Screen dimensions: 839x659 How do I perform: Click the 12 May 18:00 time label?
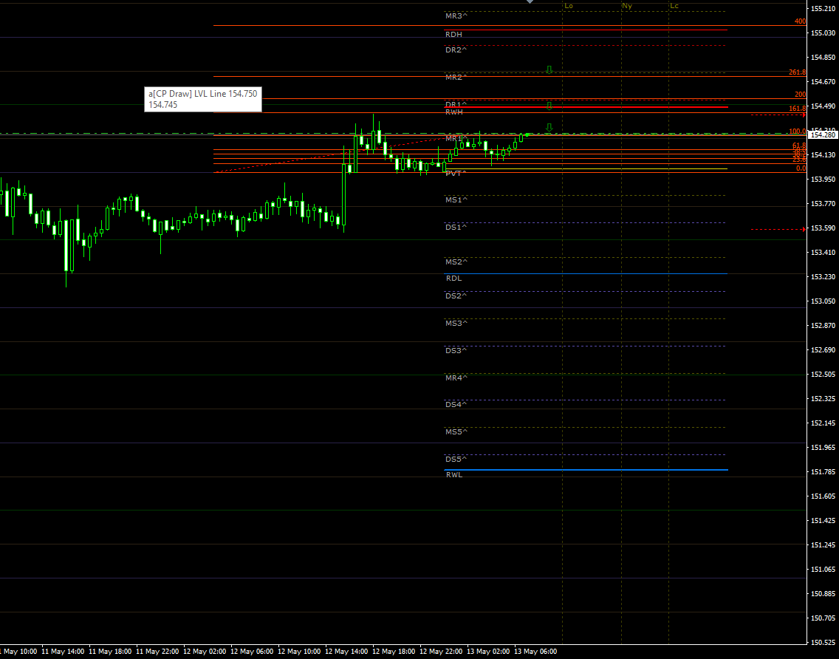(394, 652)
